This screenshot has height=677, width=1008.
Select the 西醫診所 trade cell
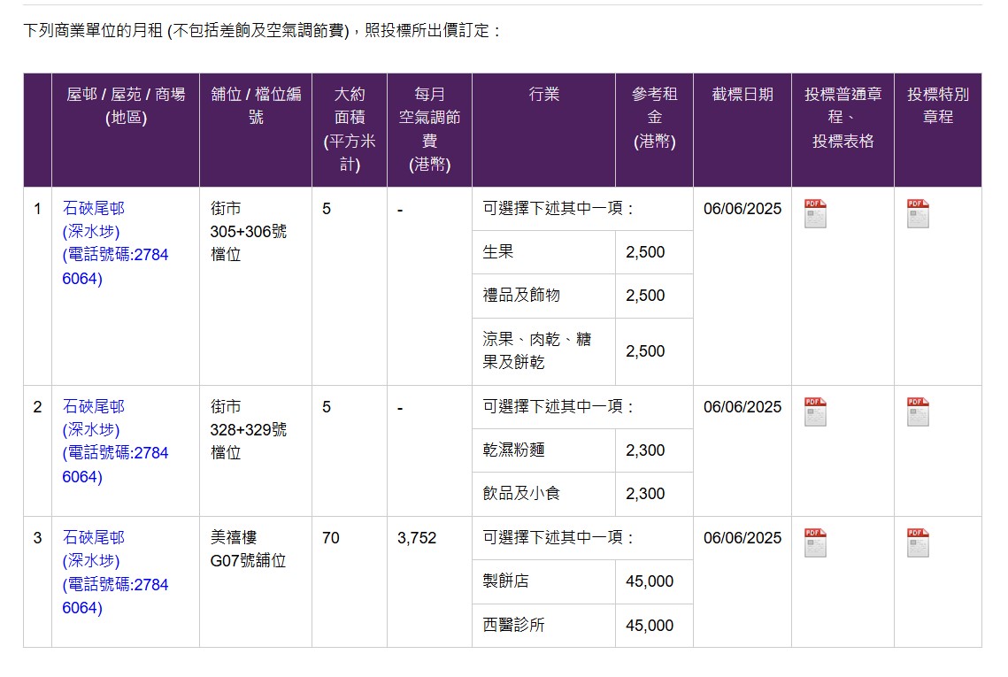[x=544, y=625]
